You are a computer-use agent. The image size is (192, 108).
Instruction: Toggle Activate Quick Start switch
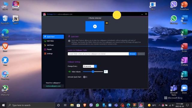[x=85, y=77]
